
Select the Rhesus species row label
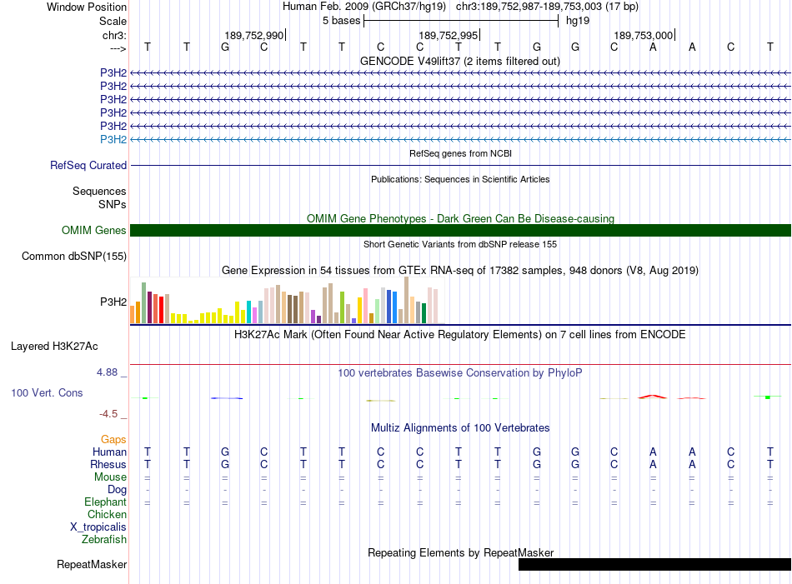(108, 464)
